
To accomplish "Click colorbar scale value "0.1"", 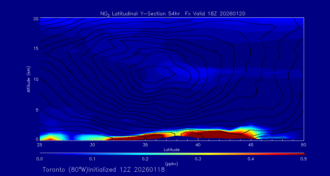I will pyautogui.click(x=92, y=159).
